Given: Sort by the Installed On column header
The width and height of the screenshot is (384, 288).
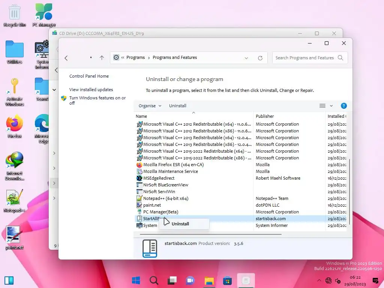Looking at the screenshot, I should tap(337, 116).
